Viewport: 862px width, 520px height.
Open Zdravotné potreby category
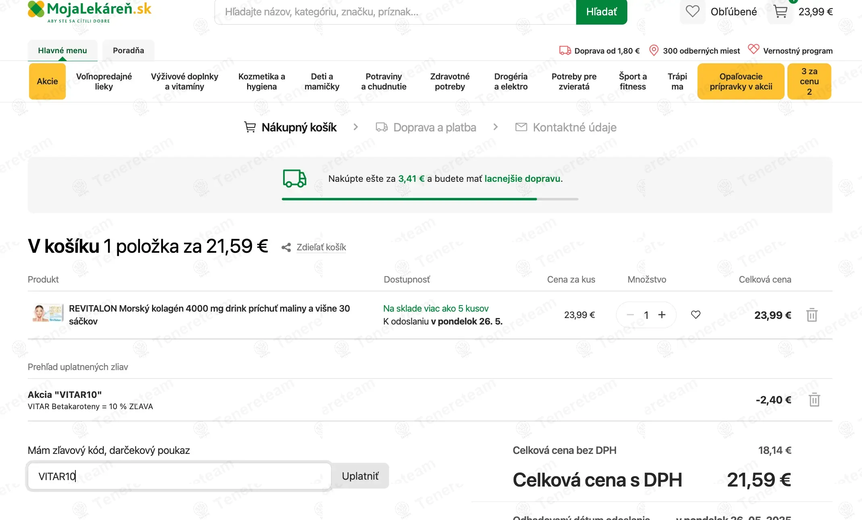[x=450, y=81]
